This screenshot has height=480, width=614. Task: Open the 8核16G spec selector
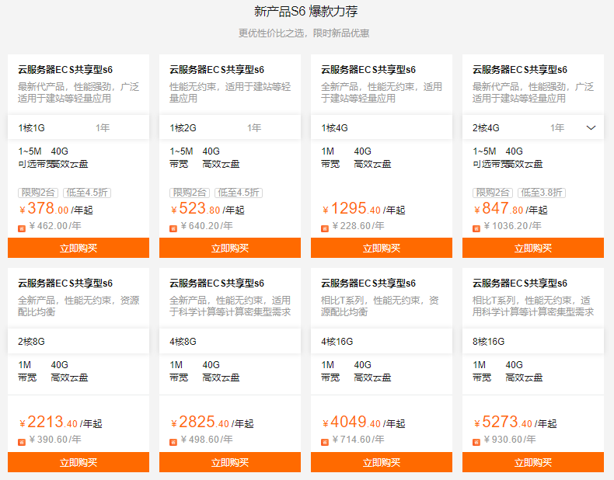point(533,341)
